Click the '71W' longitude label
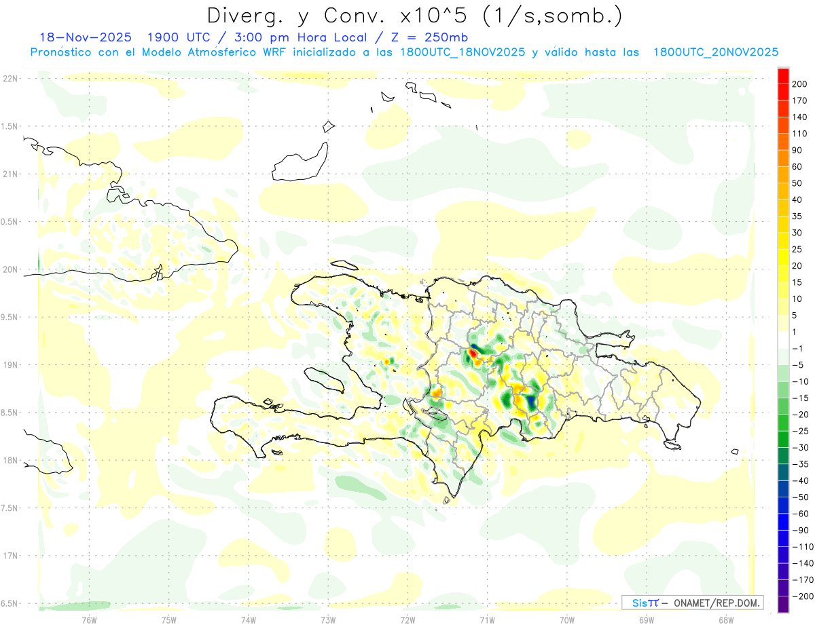 pyautogui.click(x=487, y=620)
